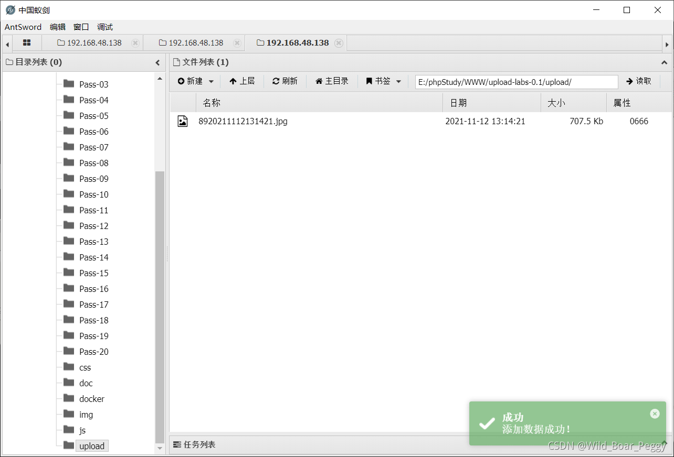Open the Pass-05 folder
674x457 pixels.
(94, 116)
